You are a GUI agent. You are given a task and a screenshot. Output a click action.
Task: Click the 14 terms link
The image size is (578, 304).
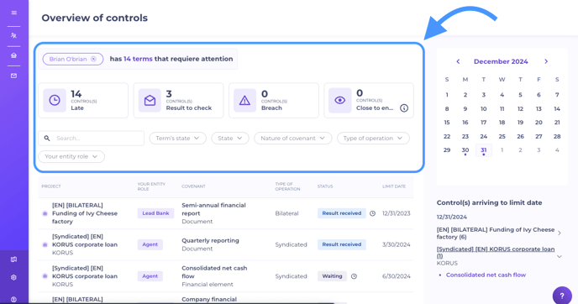pos(138,59)
